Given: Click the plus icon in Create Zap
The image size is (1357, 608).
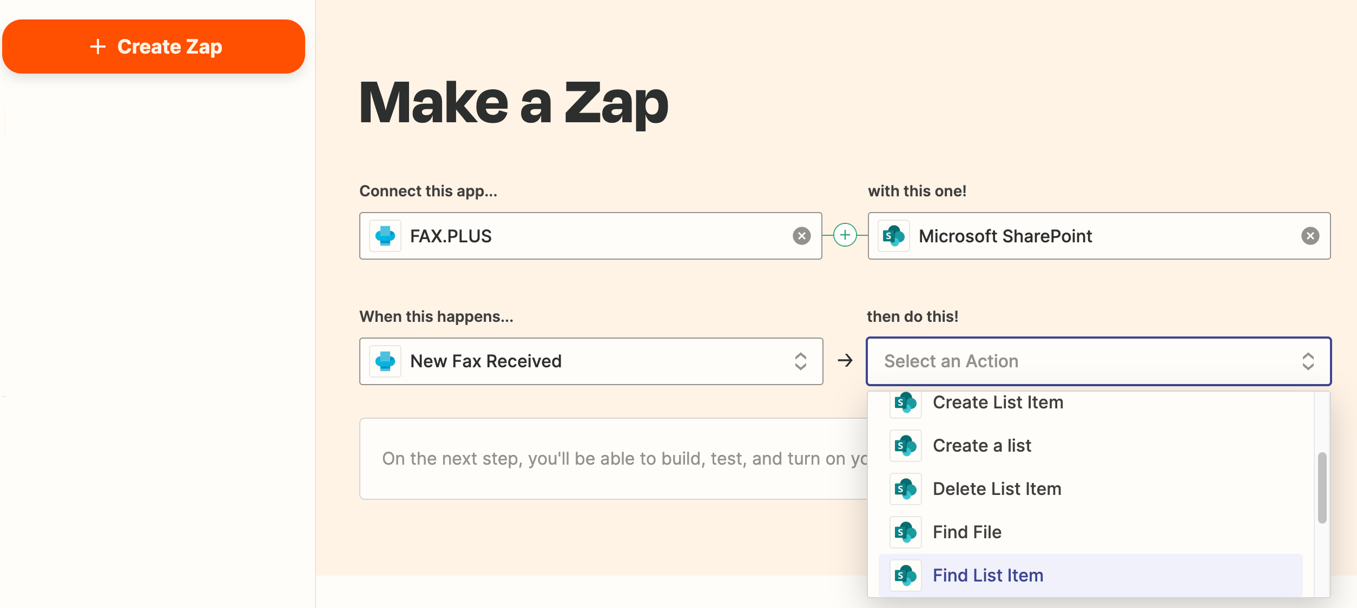Looking at the screenshot, I should (98, 47).
